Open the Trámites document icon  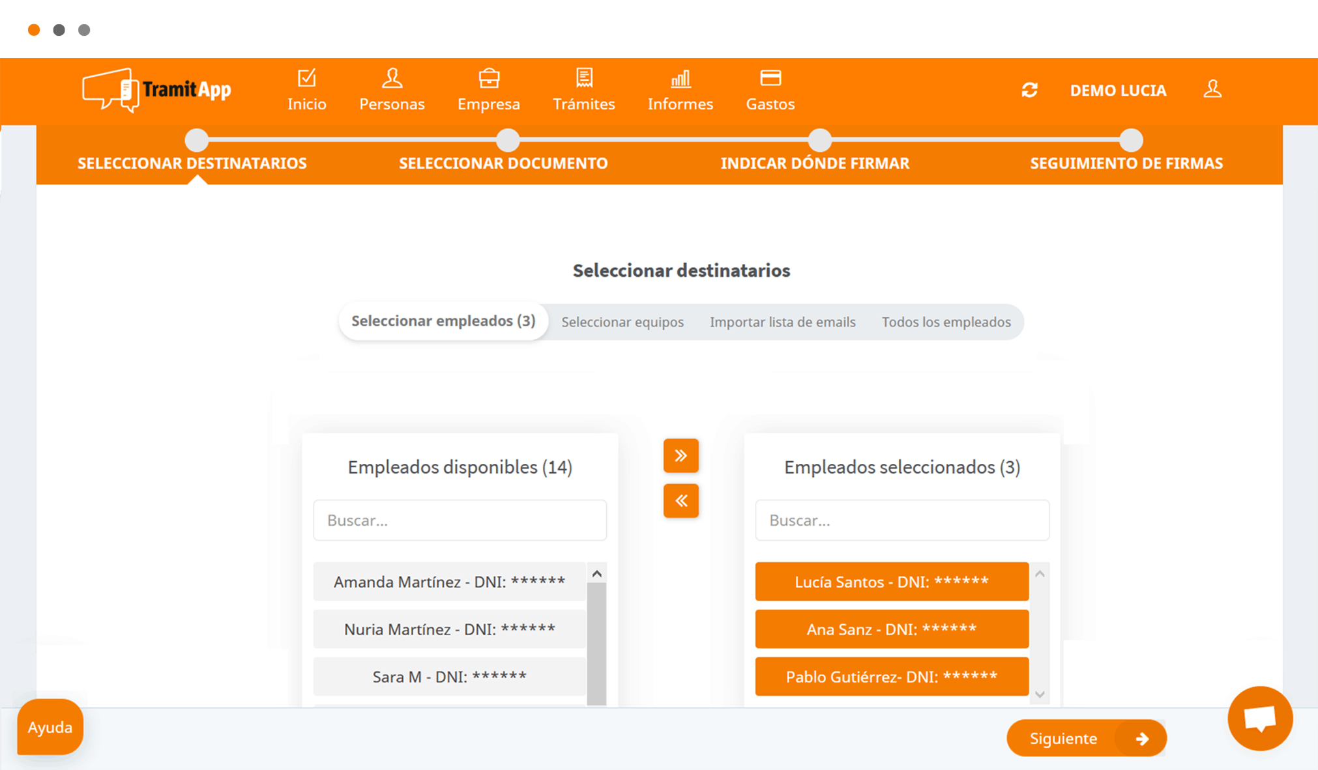click(x=584, y=78)
